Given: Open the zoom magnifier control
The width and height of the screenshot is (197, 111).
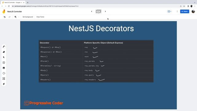Looking at the screenshot, I should [15, 17].
